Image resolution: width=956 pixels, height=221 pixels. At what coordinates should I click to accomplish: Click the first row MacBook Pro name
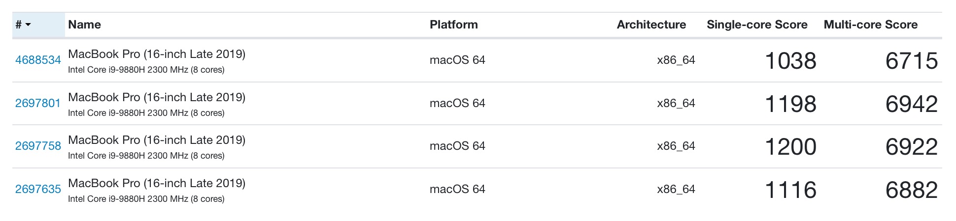click(157, 54)
